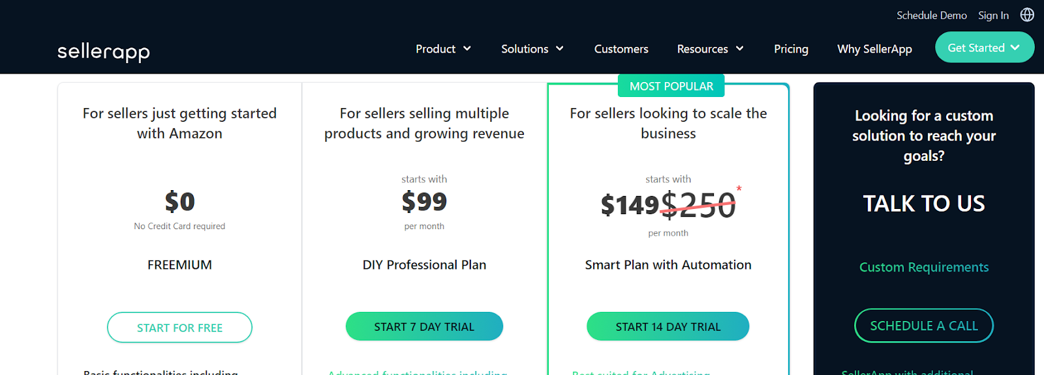1044x375 pixels.
Task: Expand the Solutions dropdown chevron
Action: (560, 49)
